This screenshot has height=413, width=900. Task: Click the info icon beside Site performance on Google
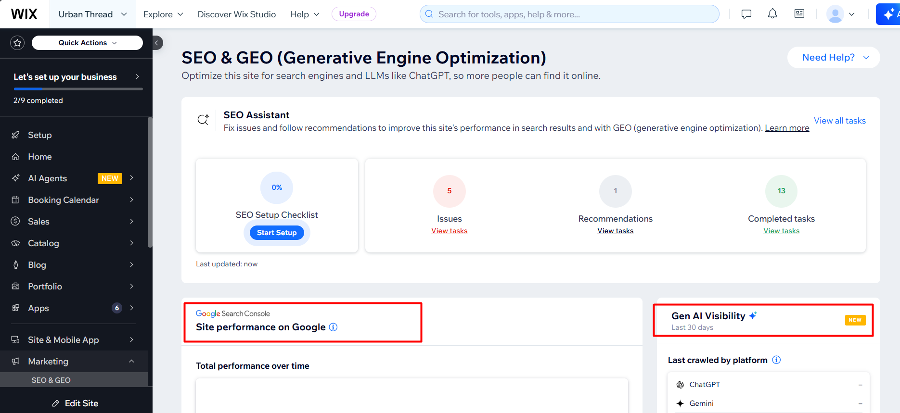tap(333, 327)
